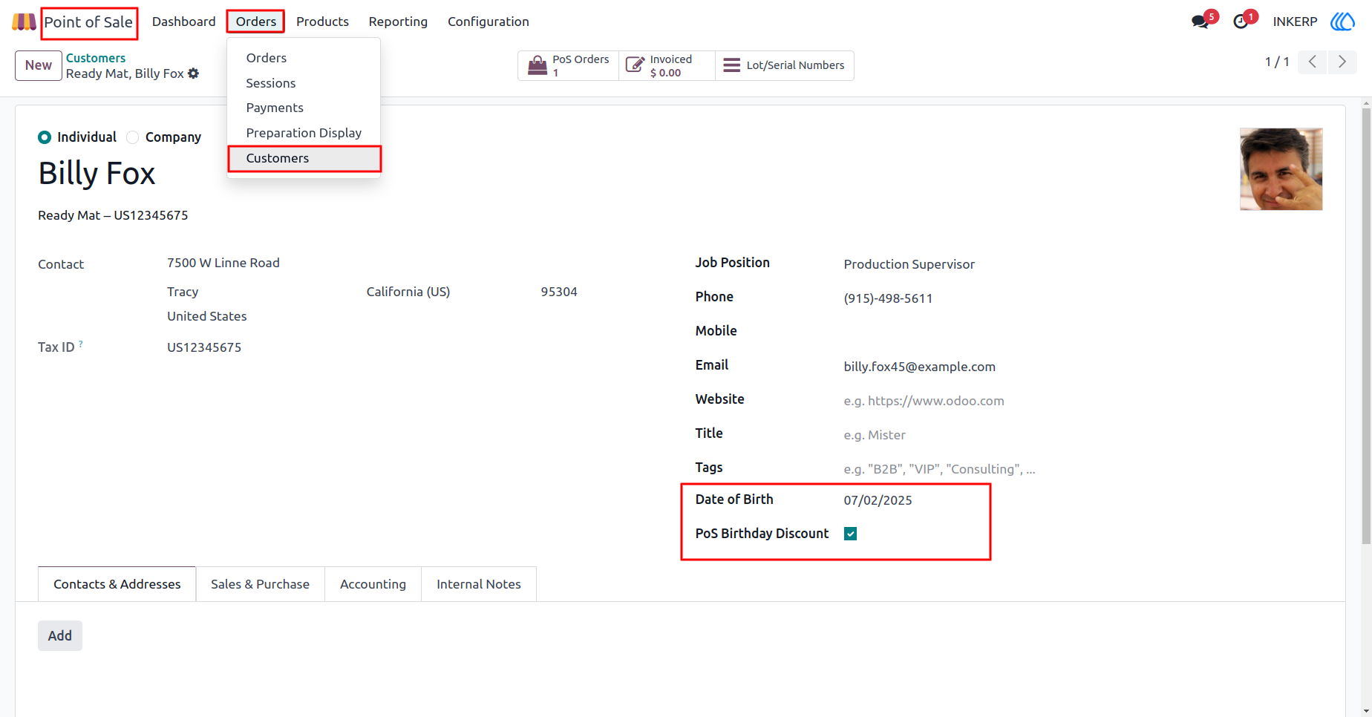Open the Dashboard menu link
The height and width of the screenshot is (717, 1372).
pos(183,22)
